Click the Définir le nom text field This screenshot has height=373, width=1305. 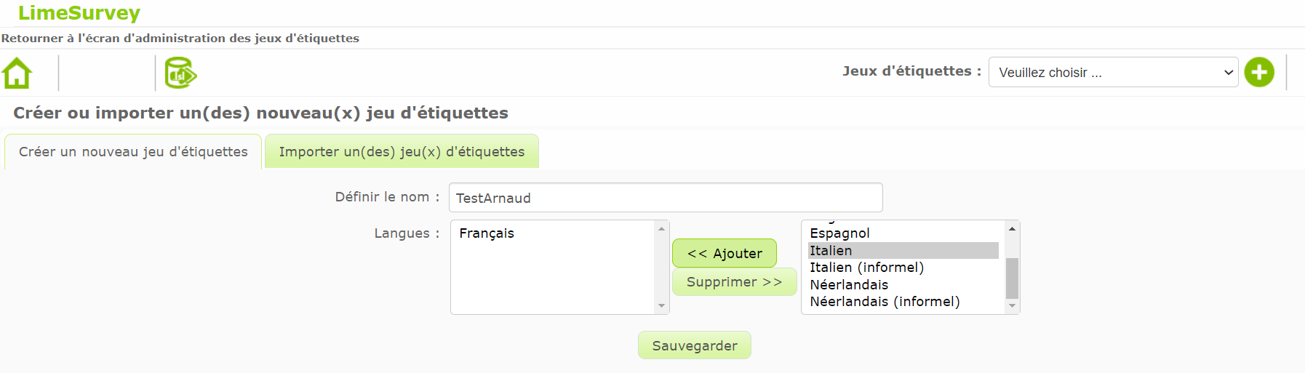[x=665, y=198]
